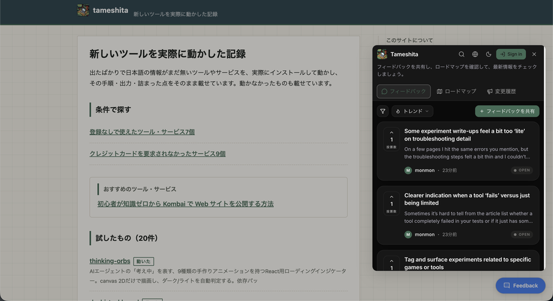Screen dimensions: 553x301
Task: Open 登録なしで使えたツール・サービス7個 link
Action: (x=142, y=132)
